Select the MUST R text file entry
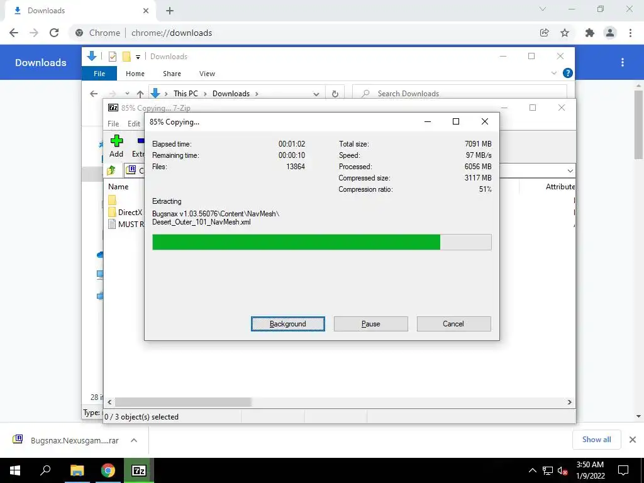 pos(125,225)
